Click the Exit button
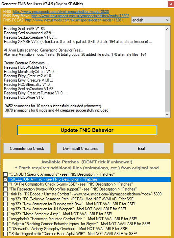This screenshot has width=174, height=238. [141, 148]
